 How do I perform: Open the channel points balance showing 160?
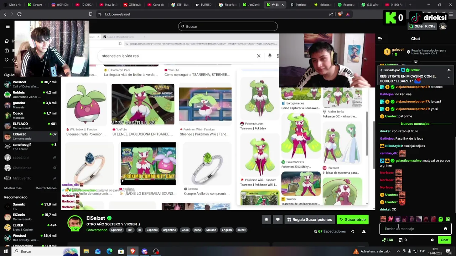click(387, 240)
